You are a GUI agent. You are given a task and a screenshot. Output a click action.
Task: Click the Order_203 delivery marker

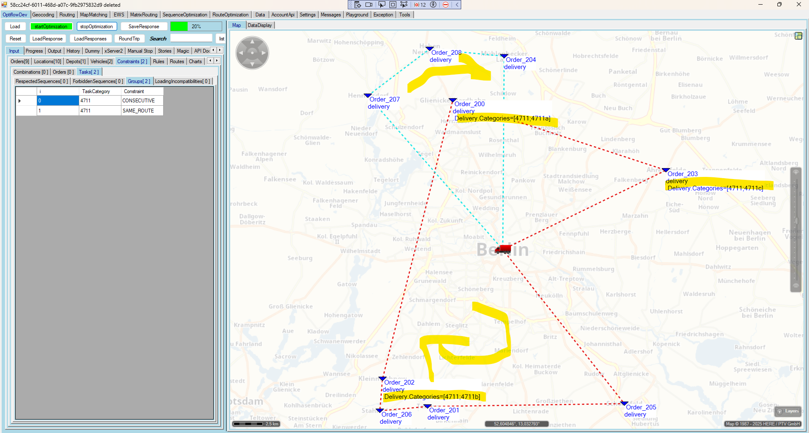(666, 170)
